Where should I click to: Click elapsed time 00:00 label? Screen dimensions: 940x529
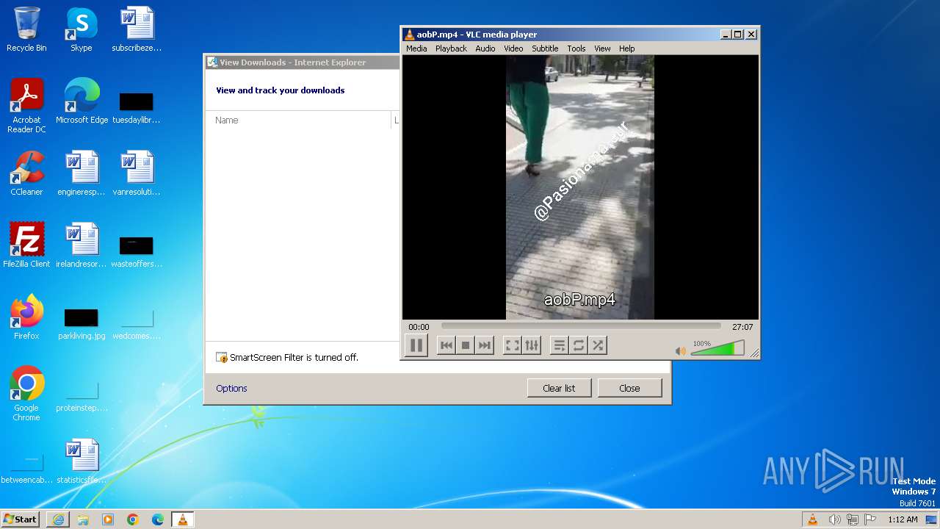pyautogui.click(x=419, y=327)
